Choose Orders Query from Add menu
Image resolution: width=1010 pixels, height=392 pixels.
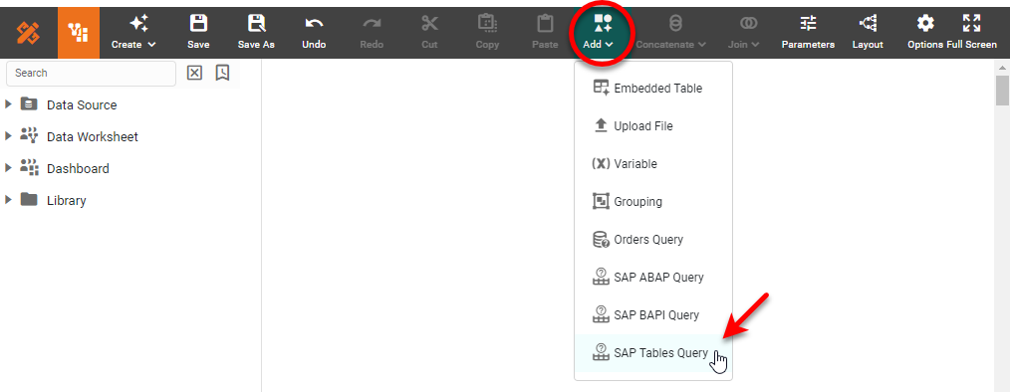(653, 240)
